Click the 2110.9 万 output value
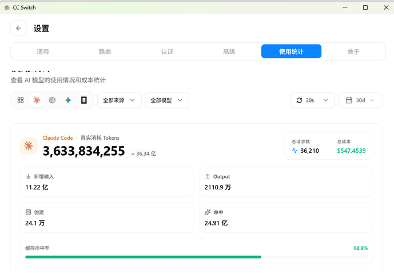 coord(218,188)
